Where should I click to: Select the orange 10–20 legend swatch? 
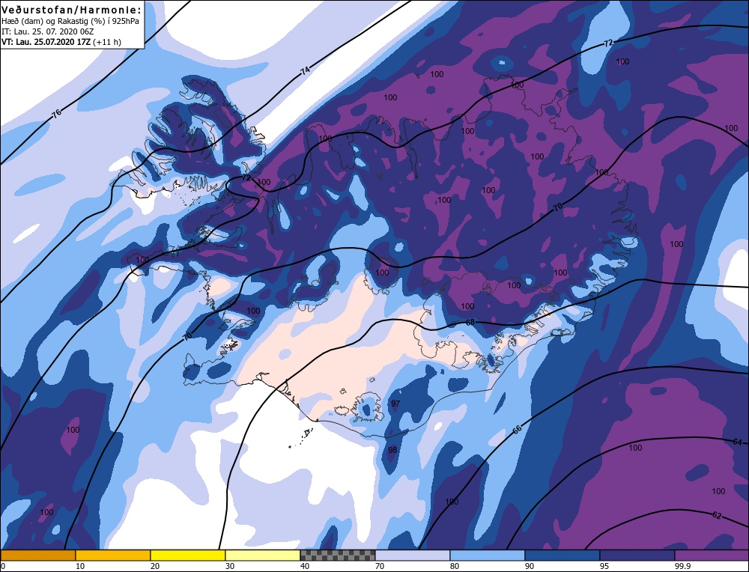pos(113,555)
